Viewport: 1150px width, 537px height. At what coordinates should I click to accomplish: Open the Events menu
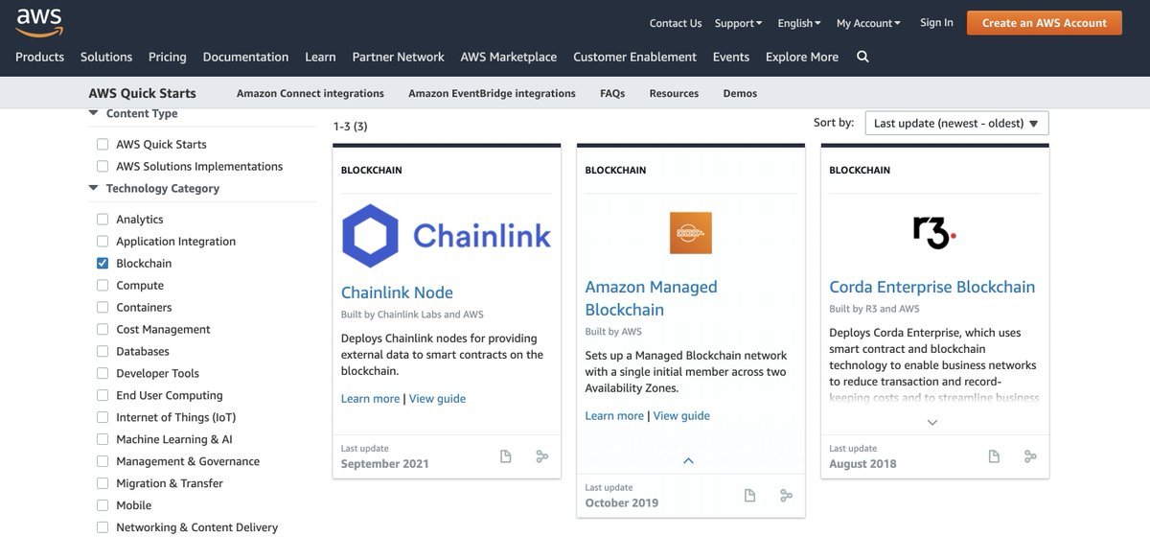coord(731,57)
